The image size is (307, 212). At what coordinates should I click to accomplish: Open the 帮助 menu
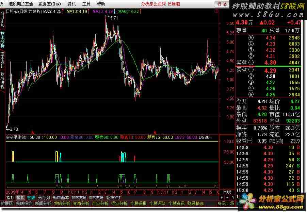[101, 4]
